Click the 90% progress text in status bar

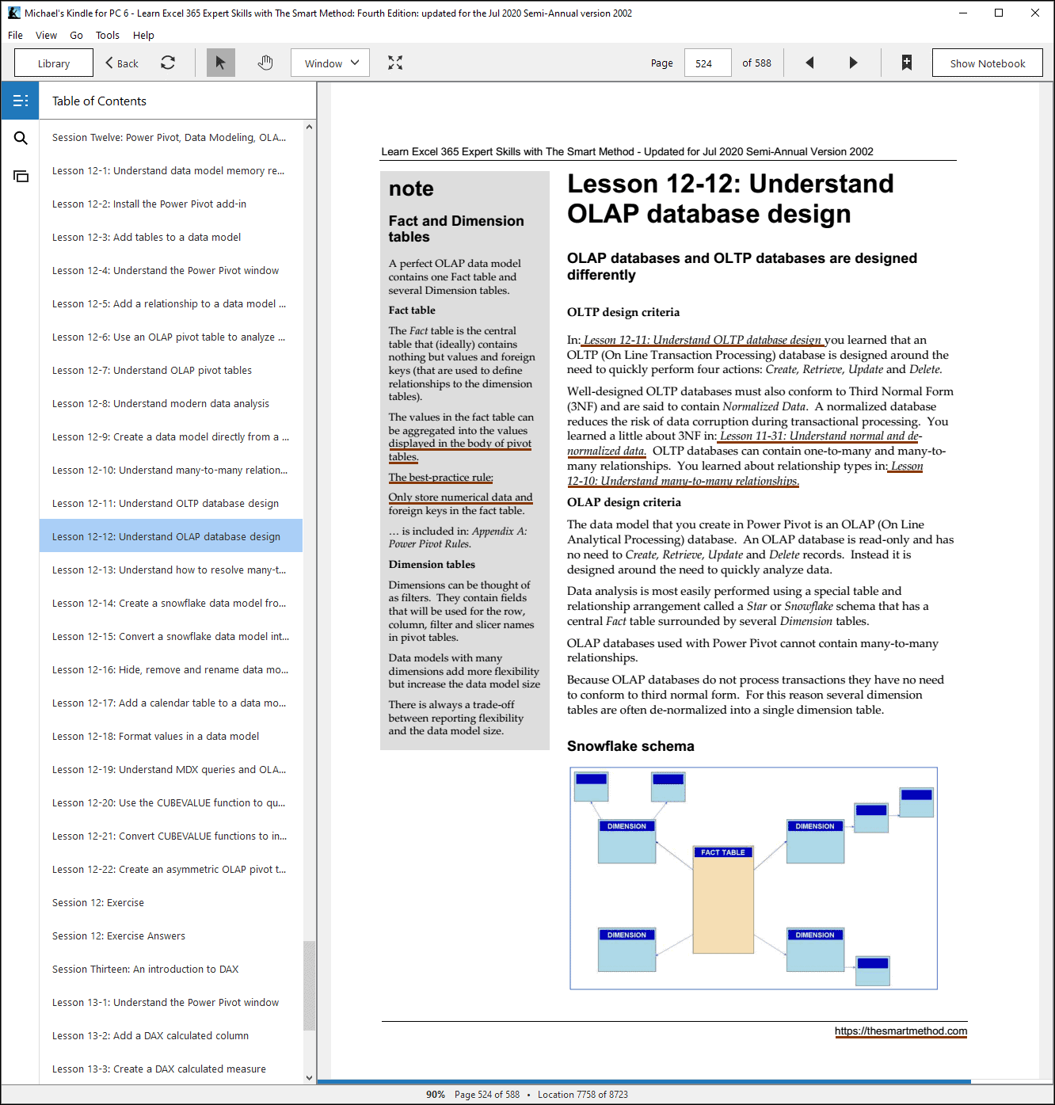tap(436, 1095)
